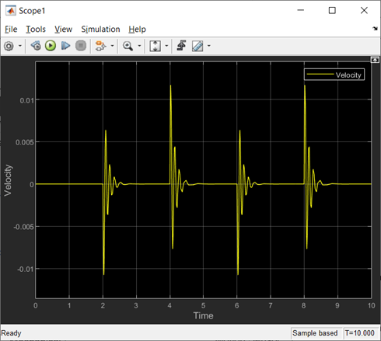Expand Scale Axes dropdown arrow
Image resolution: width=381 pixels, height=341 pixels.
click(166, 46)
